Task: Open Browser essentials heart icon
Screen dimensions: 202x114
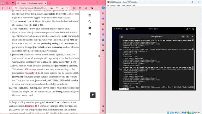Action: (x=92, y=8)
